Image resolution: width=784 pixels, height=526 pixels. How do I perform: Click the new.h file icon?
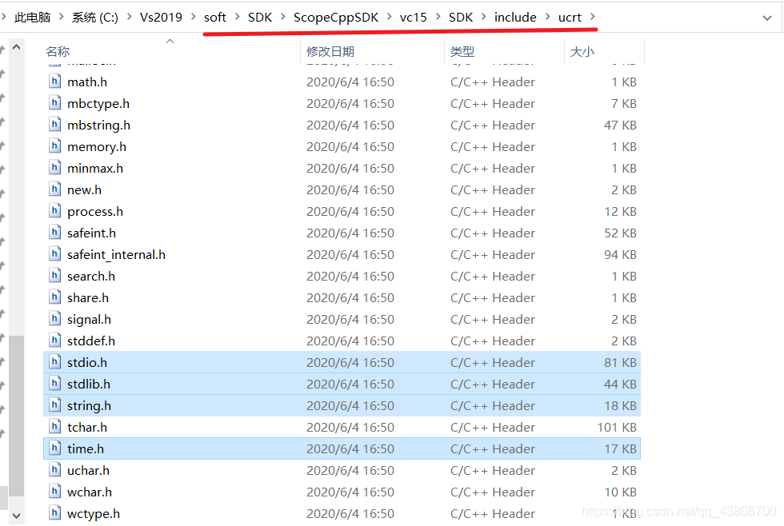coord(55,189)
